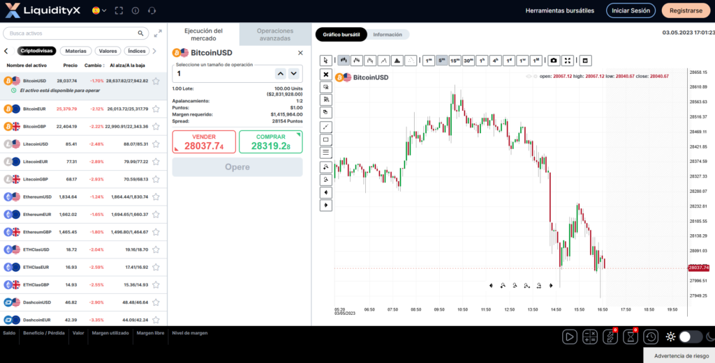This screenshot has height=363, width=715.
Task: Favorite LitecoinUSD with its star
Action: click(x=156, y=144)
